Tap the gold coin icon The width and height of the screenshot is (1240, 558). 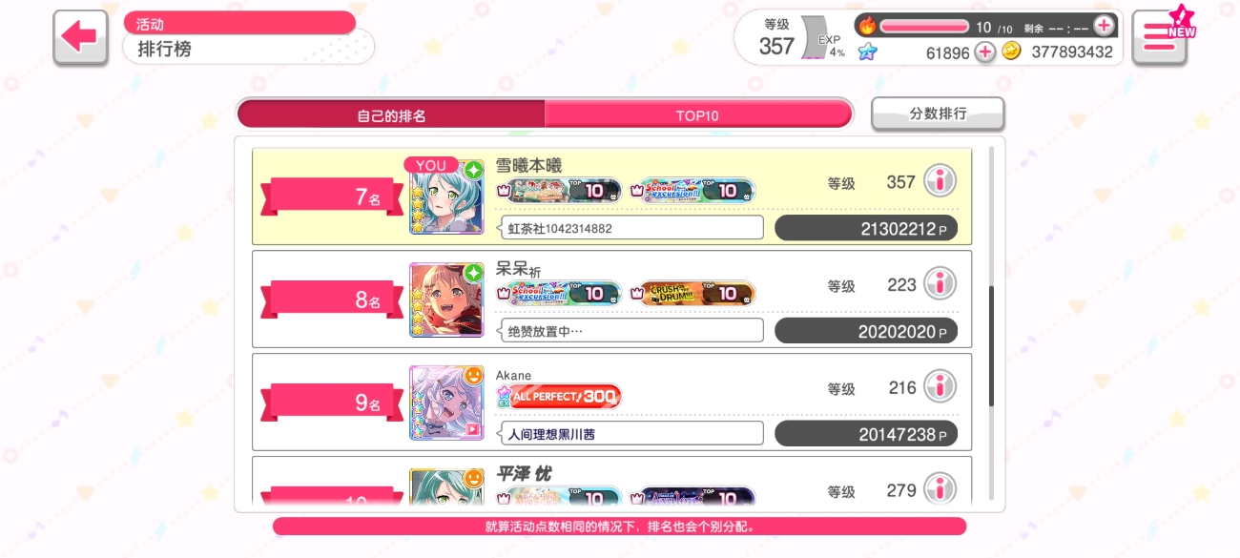[1011, 52]
